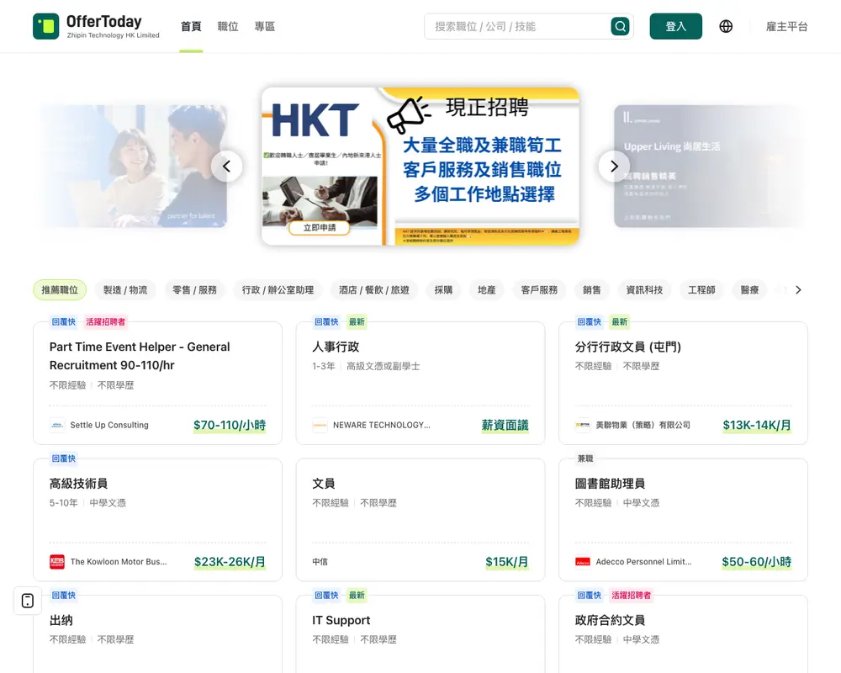Viewport: 841px width, 673px height.
Task: Click Adecco Personnel Limit... company name
Action: click(x=643, y=562)
